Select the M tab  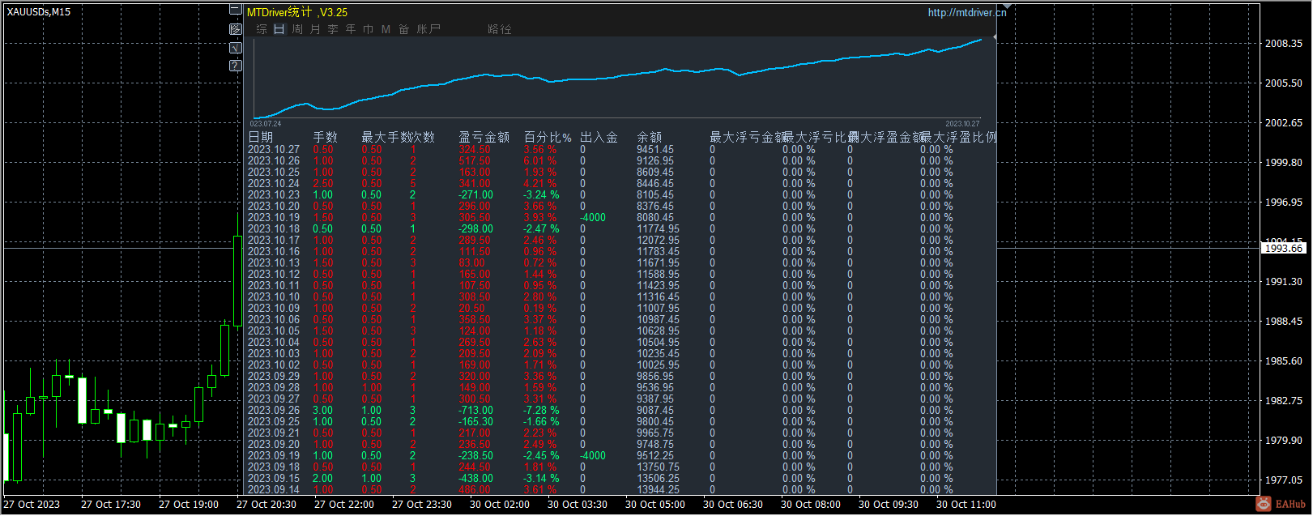(386, 29)
